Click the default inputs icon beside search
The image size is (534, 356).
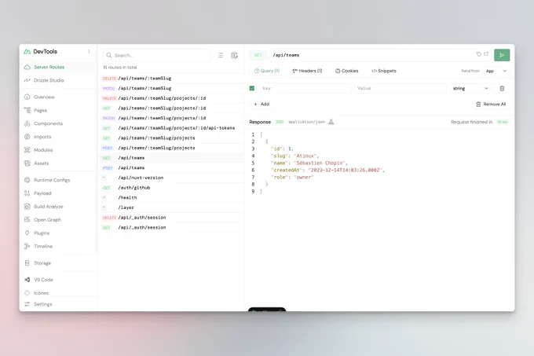point(234,55)
